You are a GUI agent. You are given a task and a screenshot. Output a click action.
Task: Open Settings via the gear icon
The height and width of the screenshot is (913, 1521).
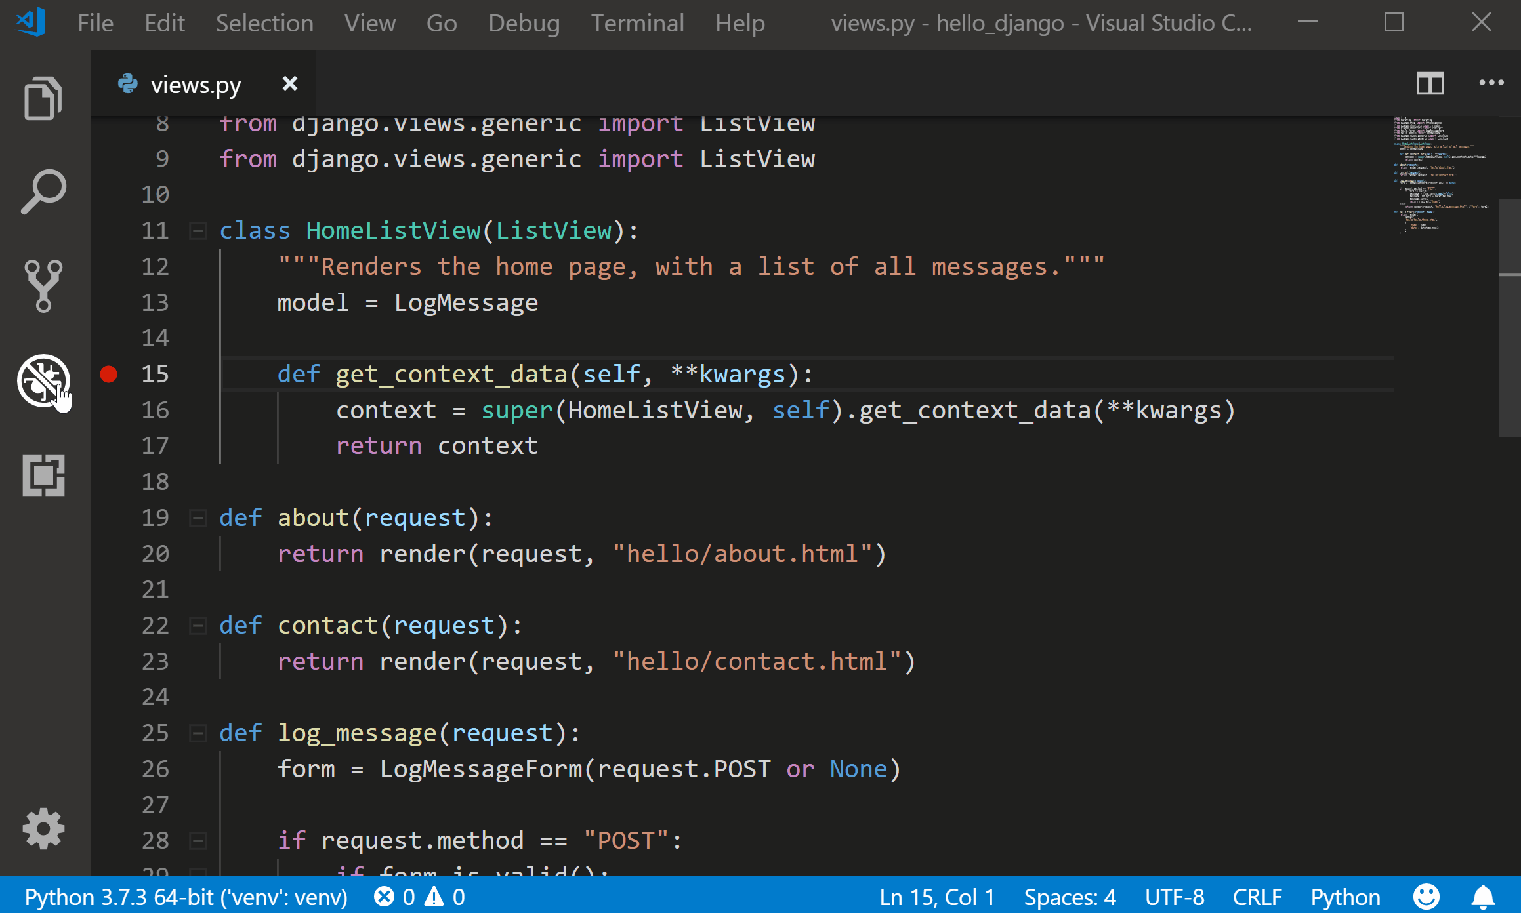point(43,828)
